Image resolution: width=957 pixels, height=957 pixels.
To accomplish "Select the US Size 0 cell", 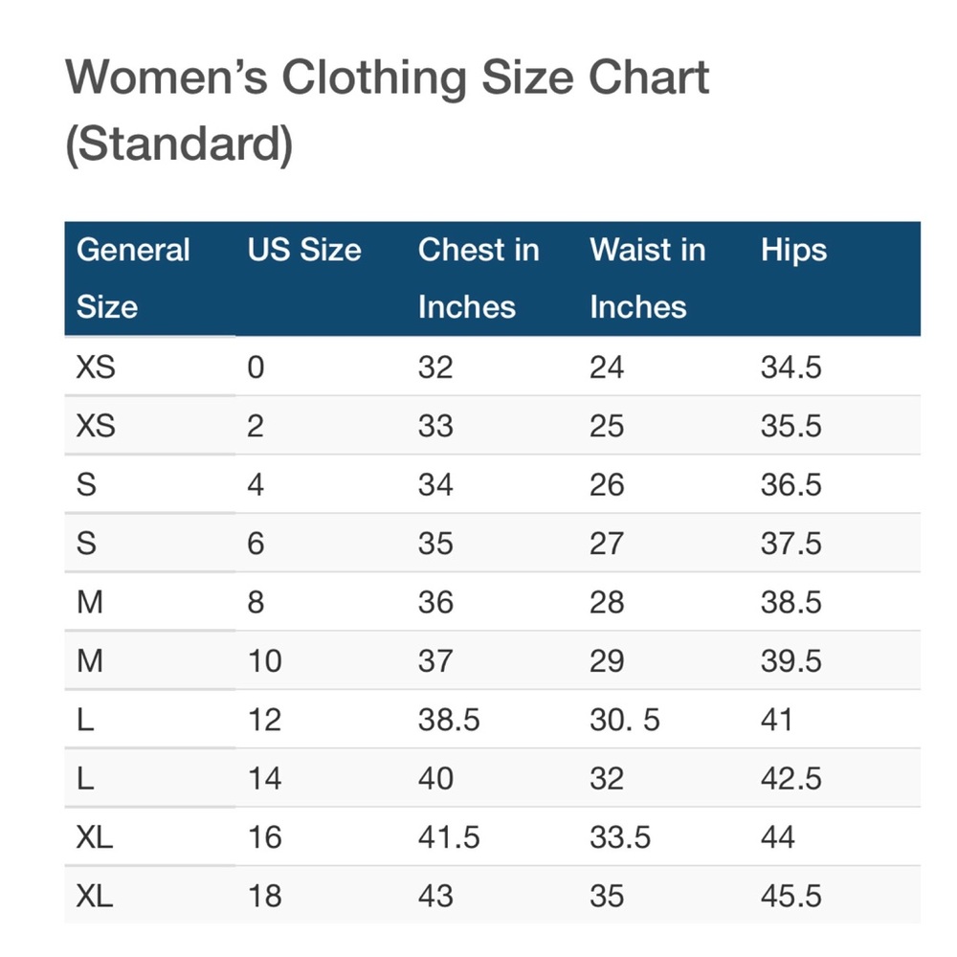I will coord(255,367).
